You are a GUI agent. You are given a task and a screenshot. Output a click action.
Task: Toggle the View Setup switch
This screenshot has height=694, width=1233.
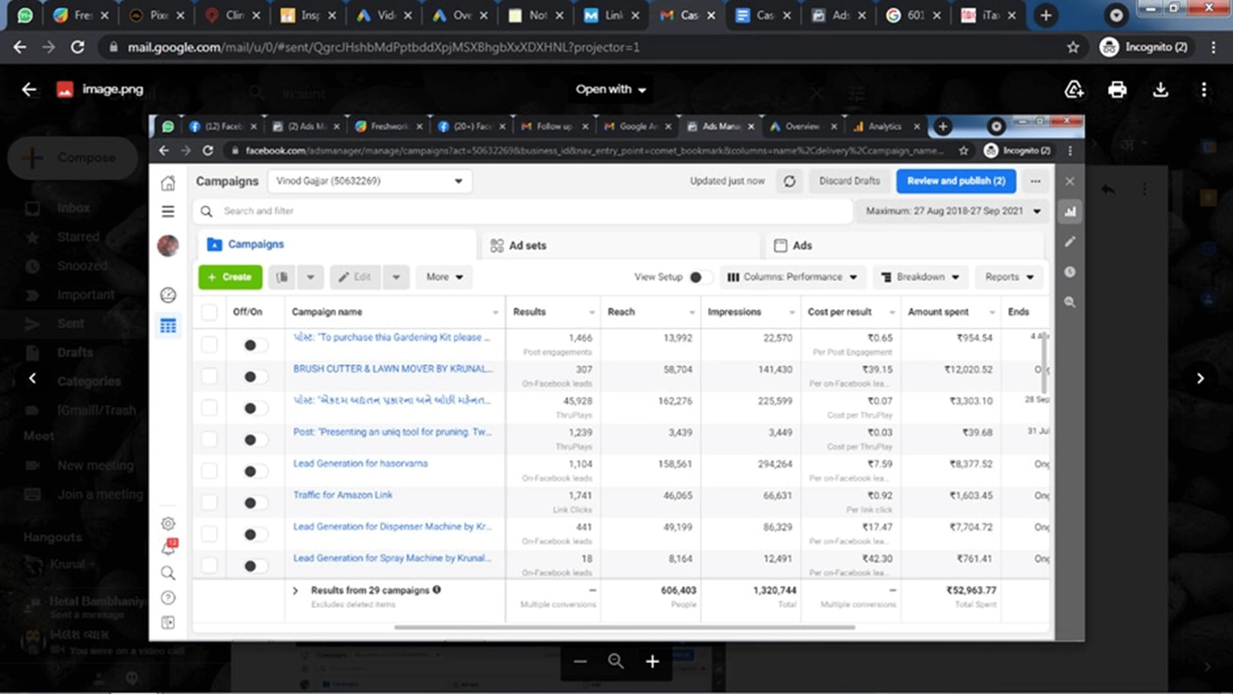700,277
